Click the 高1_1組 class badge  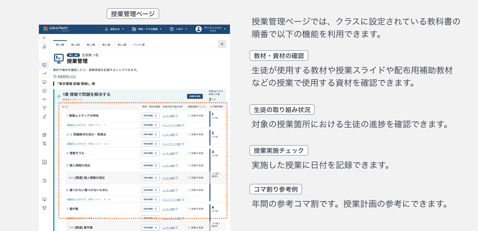(73, 55)
